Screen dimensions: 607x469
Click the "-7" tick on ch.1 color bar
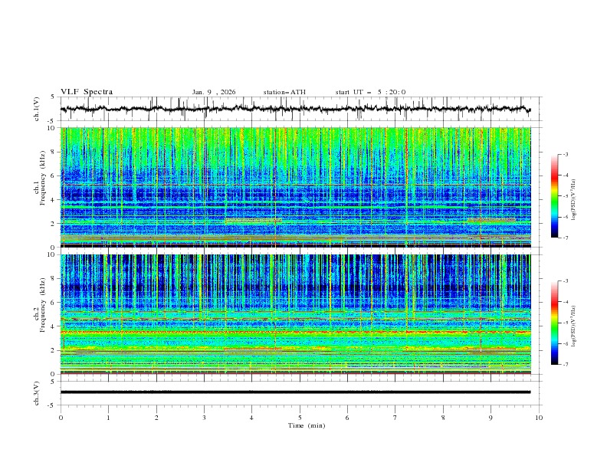coord(566,238)
